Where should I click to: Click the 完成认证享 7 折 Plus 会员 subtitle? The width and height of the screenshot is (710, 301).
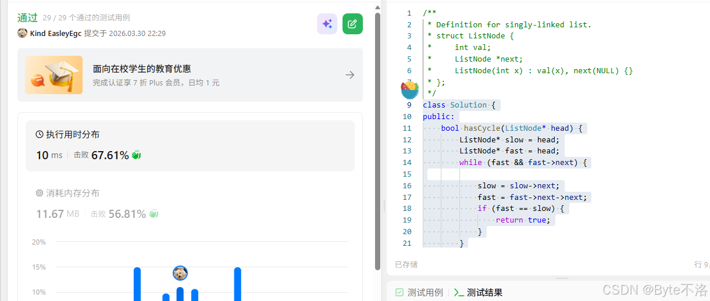coord(156,83)
